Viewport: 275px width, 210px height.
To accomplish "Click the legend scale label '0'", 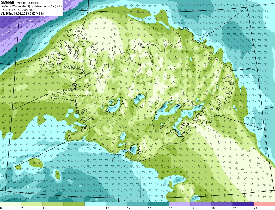I will [1, 208].
